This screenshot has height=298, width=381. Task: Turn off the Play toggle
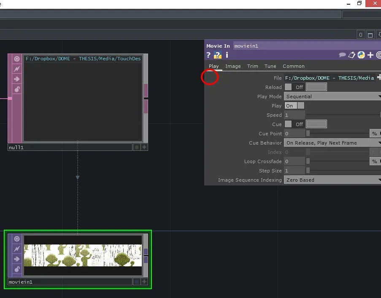point(295,106)
